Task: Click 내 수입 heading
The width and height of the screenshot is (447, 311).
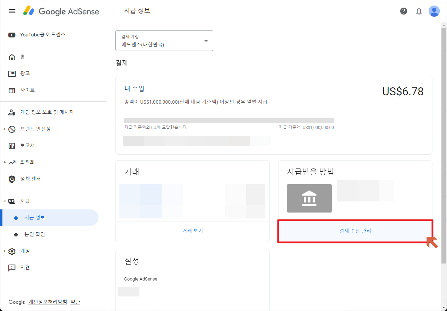Action: [x=134, y=88]
